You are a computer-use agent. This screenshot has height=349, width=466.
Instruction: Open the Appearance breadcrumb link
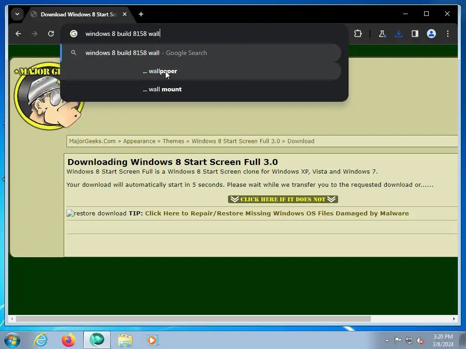pos(139,141)
